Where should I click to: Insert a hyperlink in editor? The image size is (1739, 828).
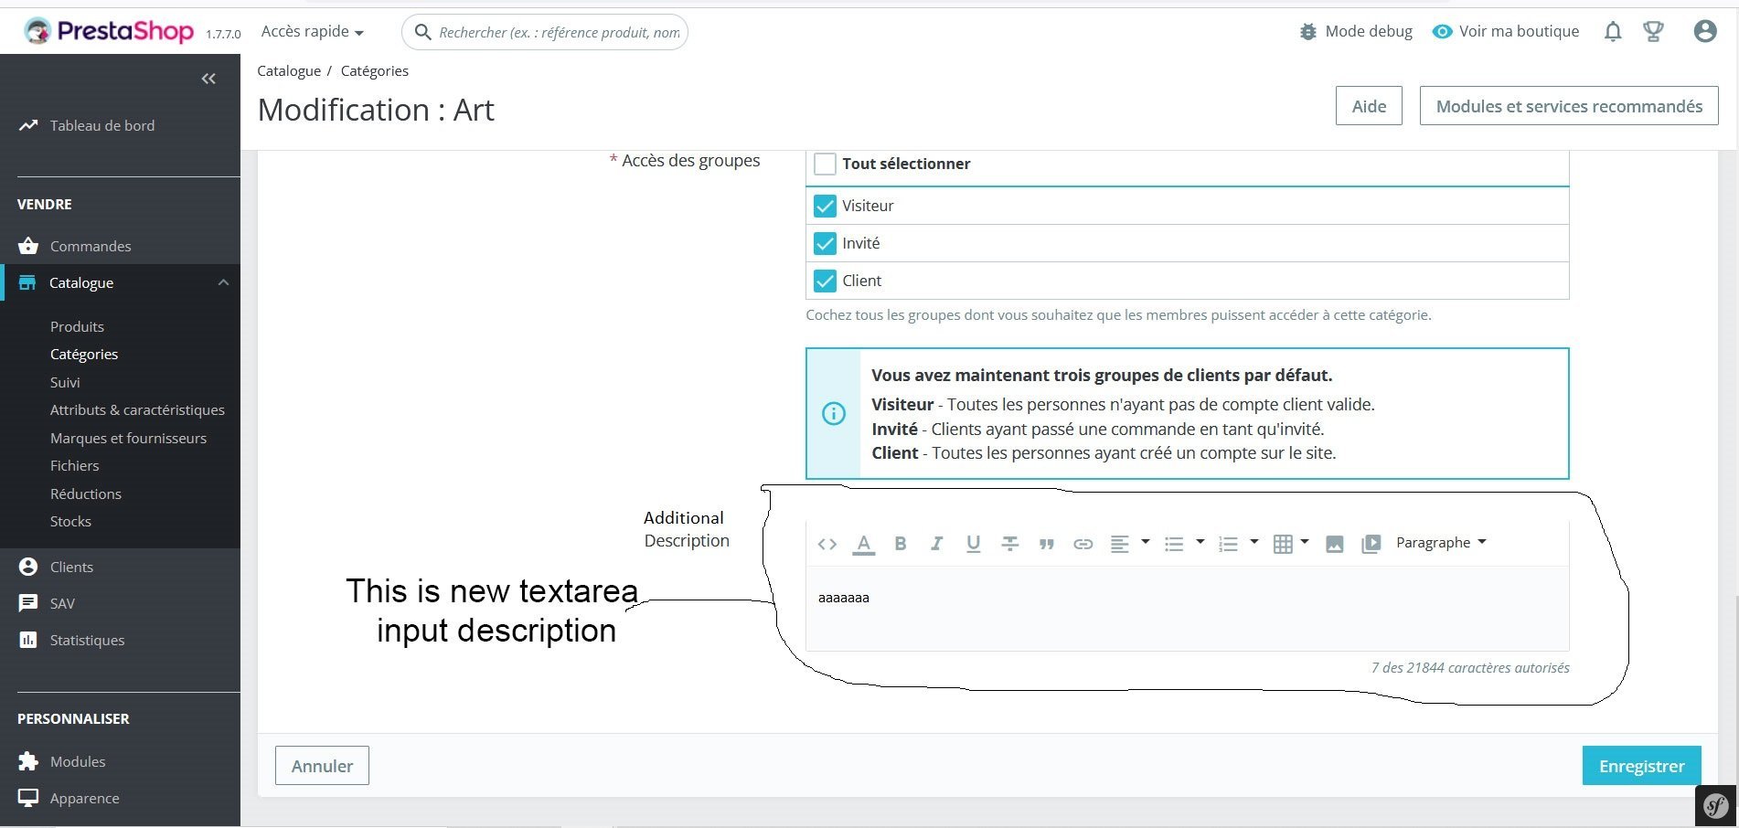point(1083,544)
